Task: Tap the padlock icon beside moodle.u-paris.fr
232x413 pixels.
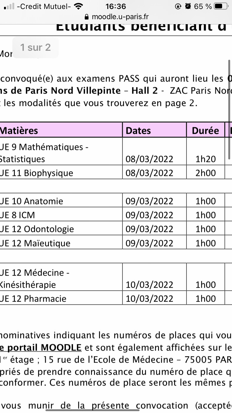Action: (86, 17)
